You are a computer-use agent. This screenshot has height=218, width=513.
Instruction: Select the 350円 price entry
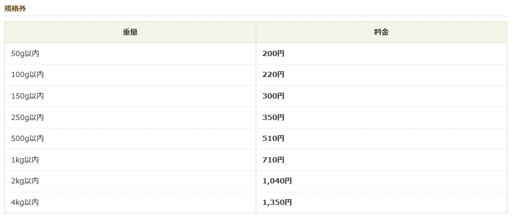(x=273, y=117)
